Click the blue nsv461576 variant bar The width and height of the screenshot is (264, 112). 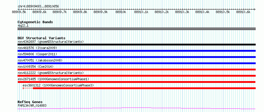click(136, 51)
